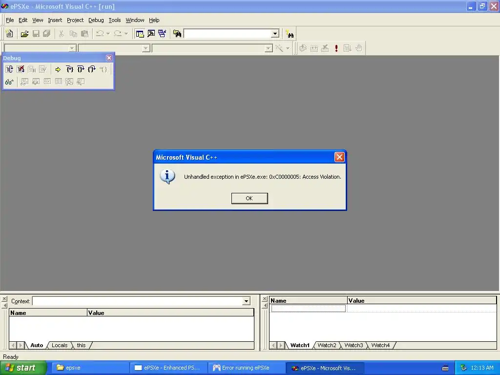500x375 pixels.
Task: Click the Go icon in Build minibar
Action: 347,48
